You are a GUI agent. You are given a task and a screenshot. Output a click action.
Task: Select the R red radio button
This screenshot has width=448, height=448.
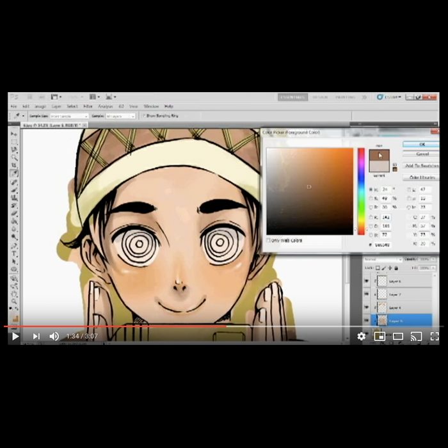click(x=371, y=218)
